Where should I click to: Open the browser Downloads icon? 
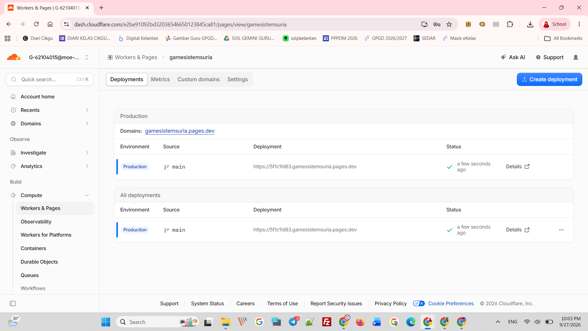pyautogui.click(x=530, y=24)
